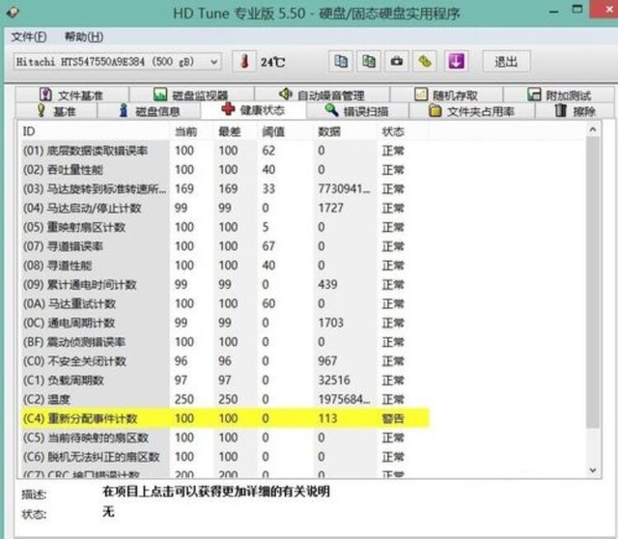The image size is (618, 539).
Task: Click the yellow options icon in toolbar
Action: pos(425,62)
